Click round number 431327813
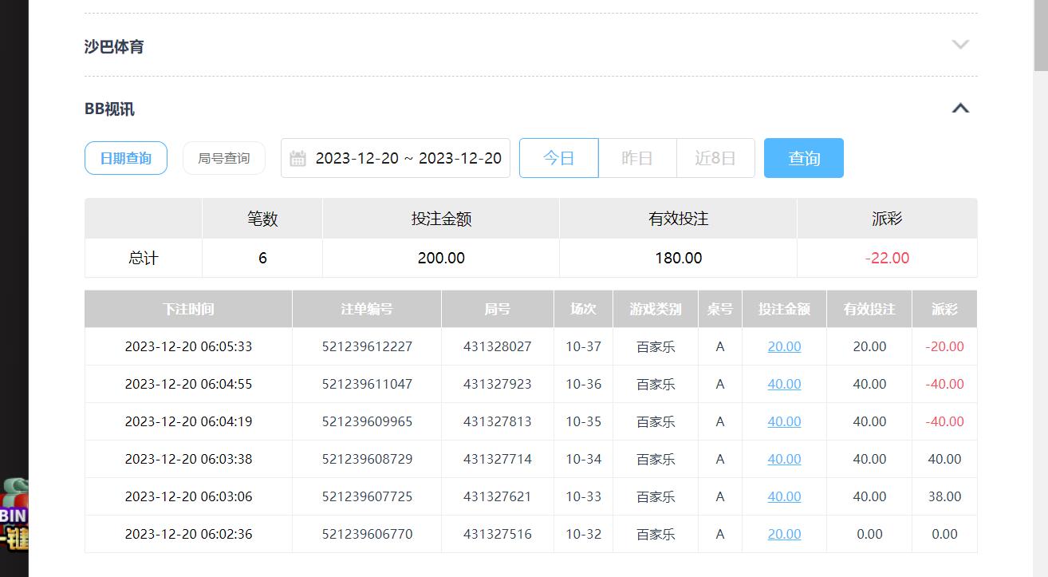Viewport: 1048px width, 577px height. 498,421
